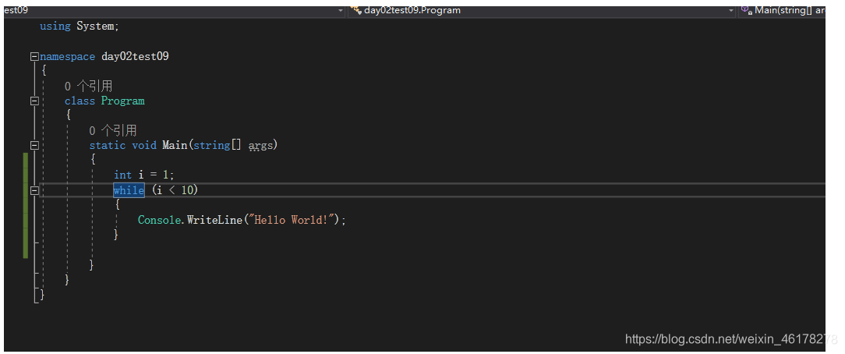
Task: Click the "Hello World!" string literal
Action: [293, 220]
